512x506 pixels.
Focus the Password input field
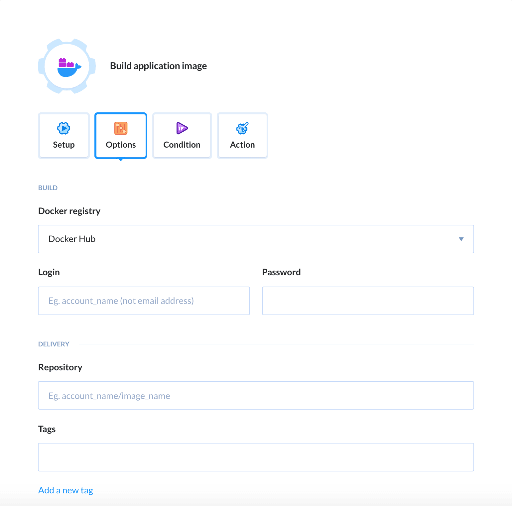coord(368,301)
